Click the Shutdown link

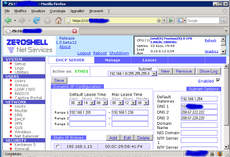coord(119,53)
